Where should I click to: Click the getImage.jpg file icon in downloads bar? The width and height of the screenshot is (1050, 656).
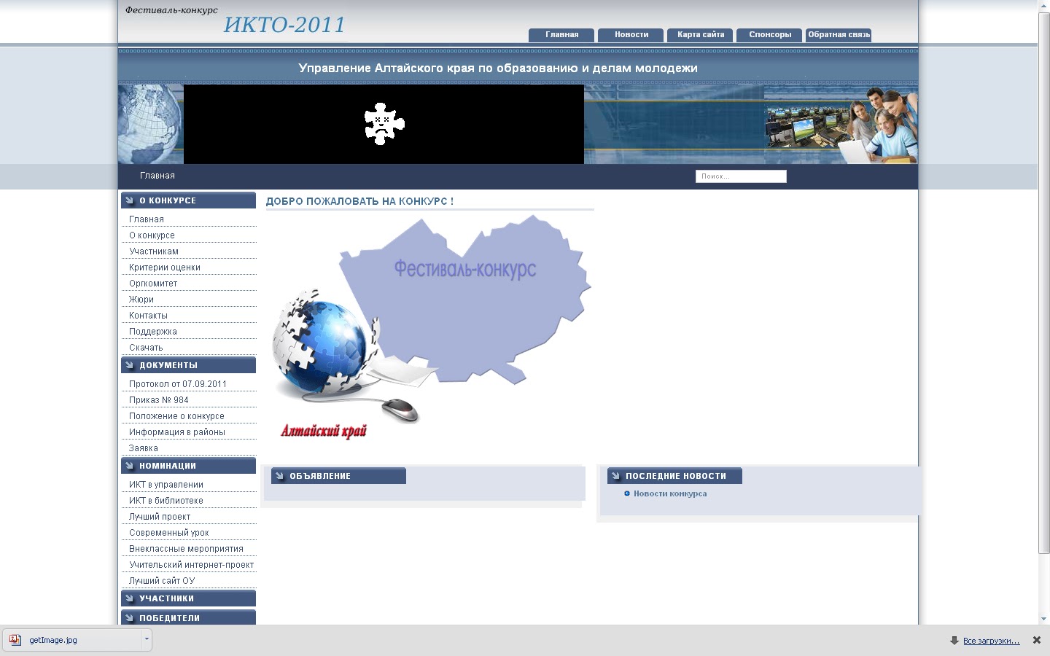click(x=15, y=640)
